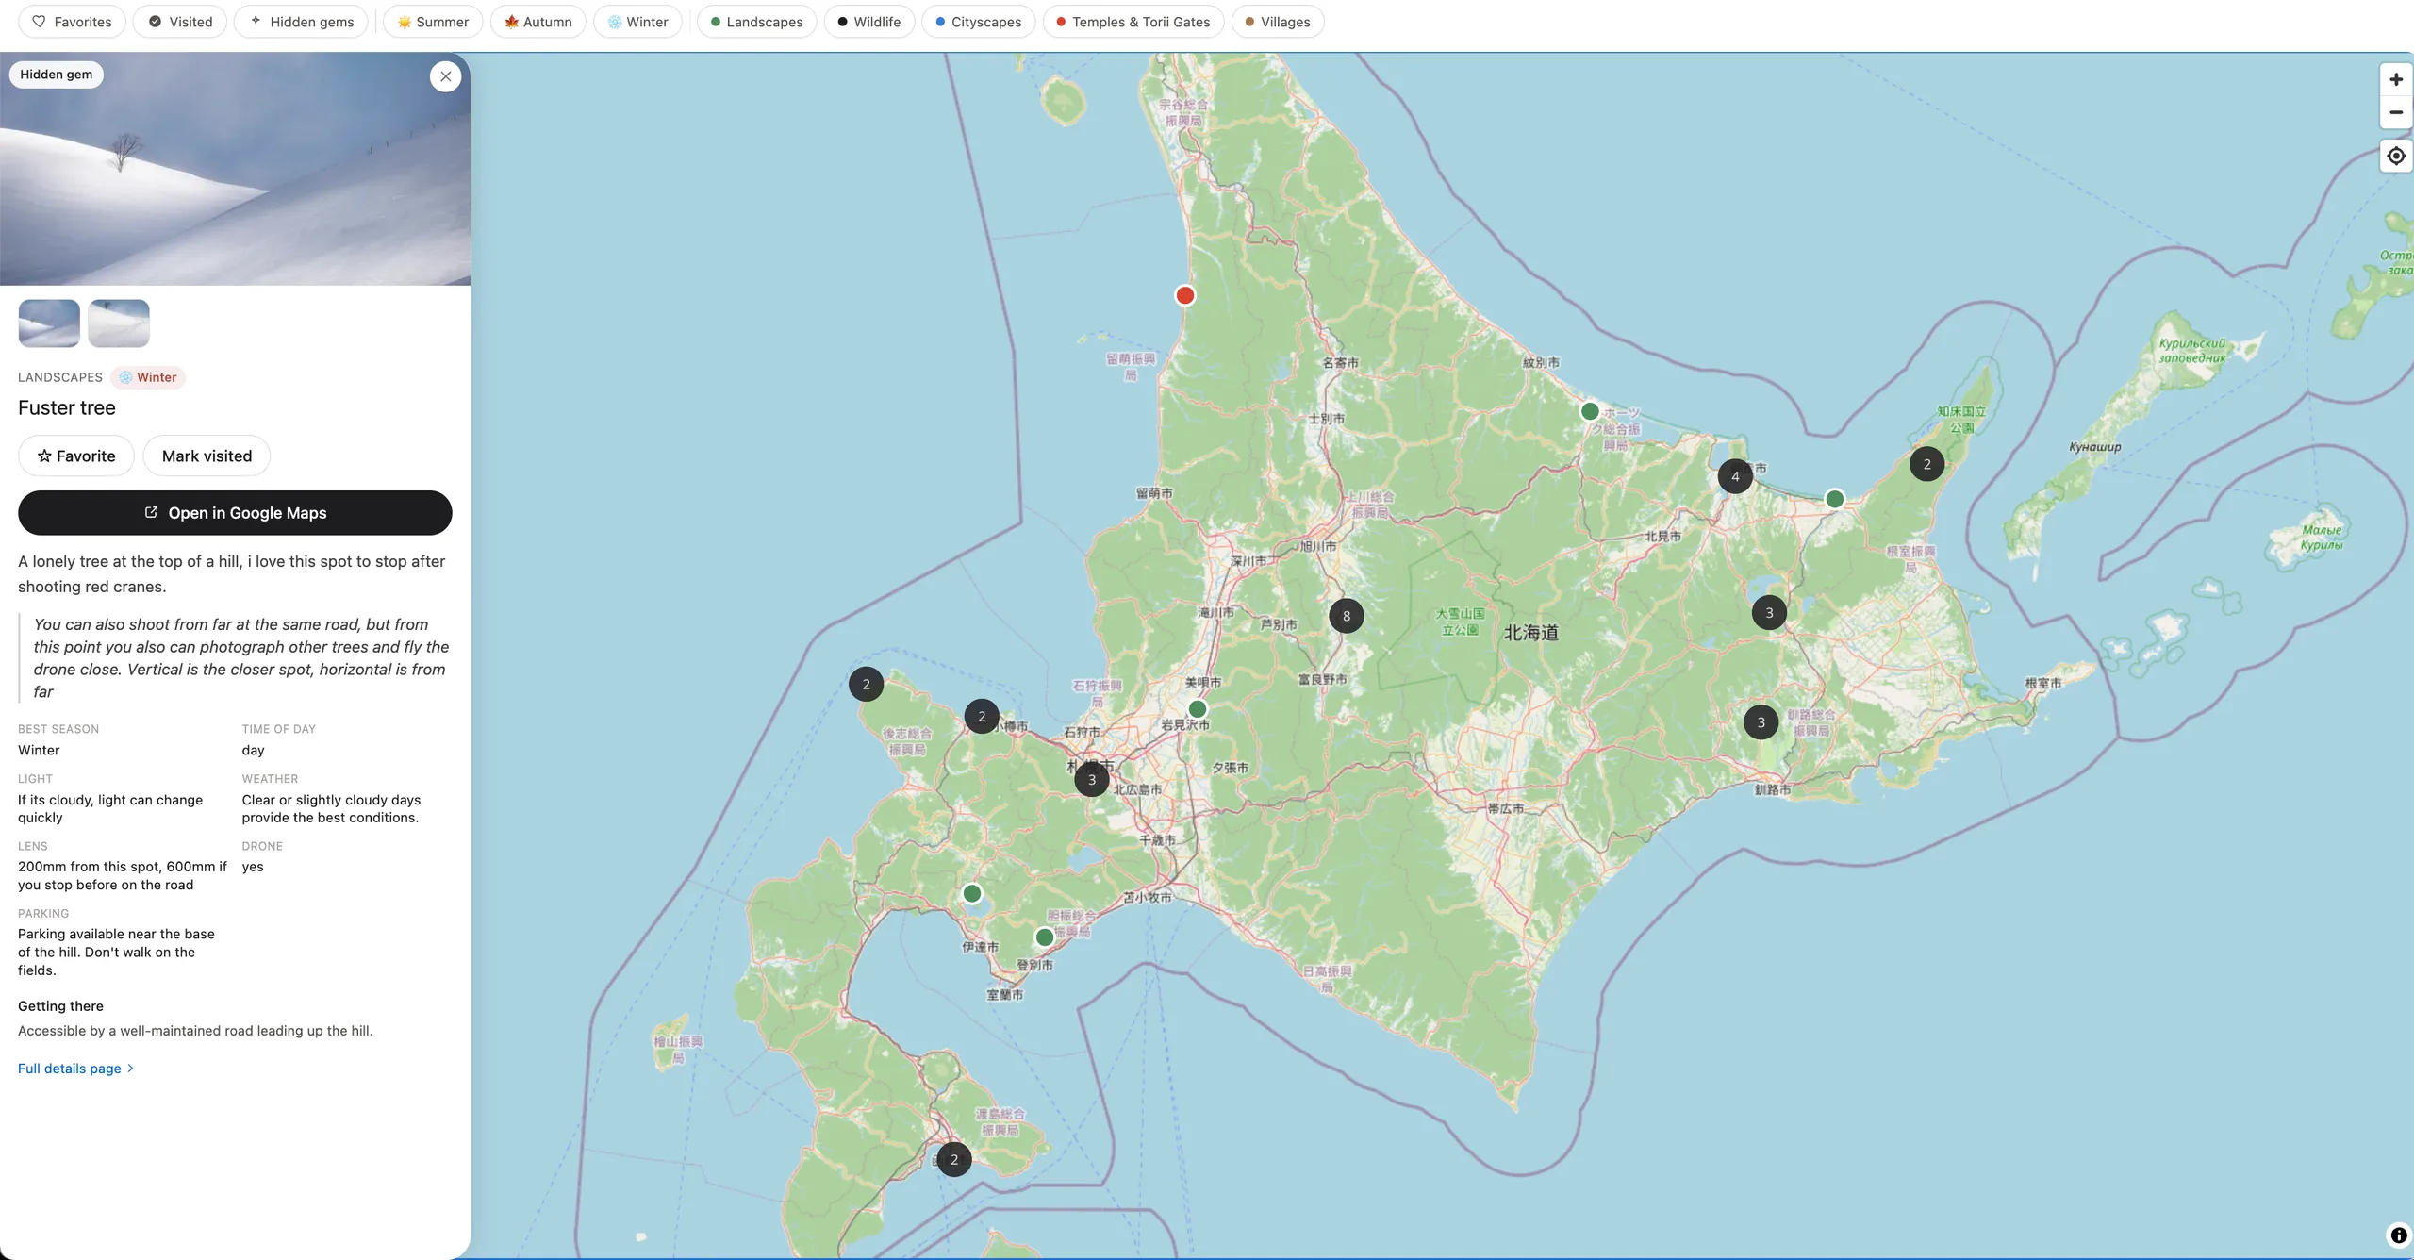This screenshot has height=1260, width=2414.
Task: Filter map by Villages category
Action: [x=1278, y=22]
